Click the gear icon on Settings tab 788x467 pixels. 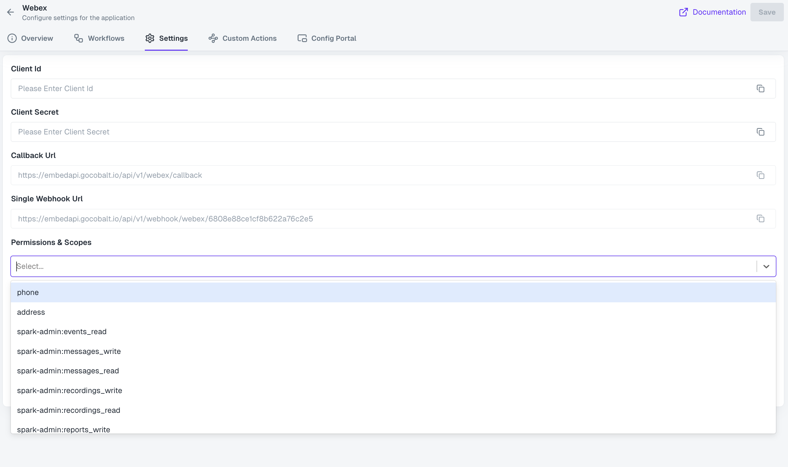[x=150, y=38]
